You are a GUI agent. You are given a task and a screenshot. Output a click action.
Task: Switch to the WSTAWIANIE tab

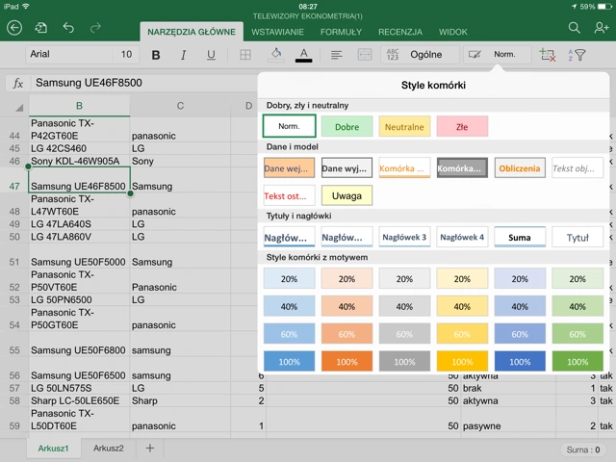point(278,32)
